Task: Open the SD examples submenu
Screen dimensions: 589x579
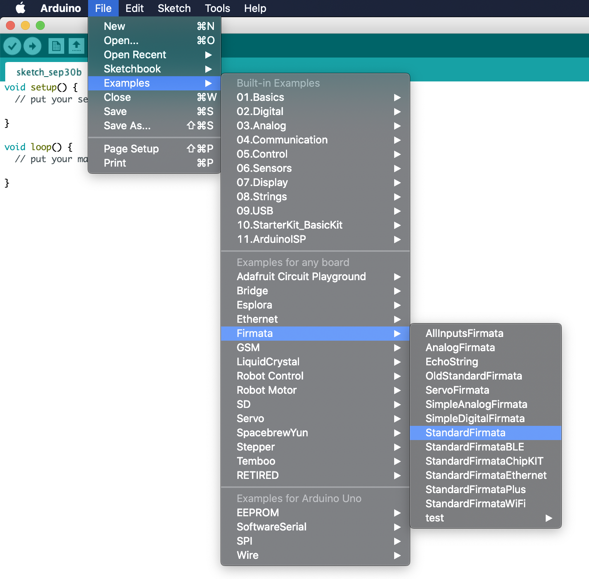Action: click(315, 404)
